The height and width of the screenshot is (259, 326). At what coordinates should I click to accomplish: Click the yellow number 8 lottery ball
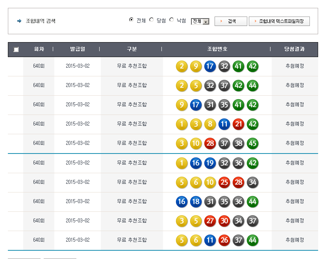tap(210, 124)
